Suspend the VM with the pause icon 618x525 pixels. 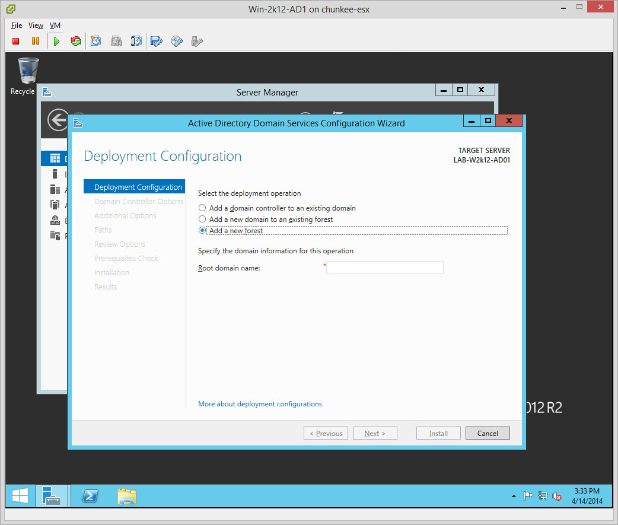[x=36, y=41]
